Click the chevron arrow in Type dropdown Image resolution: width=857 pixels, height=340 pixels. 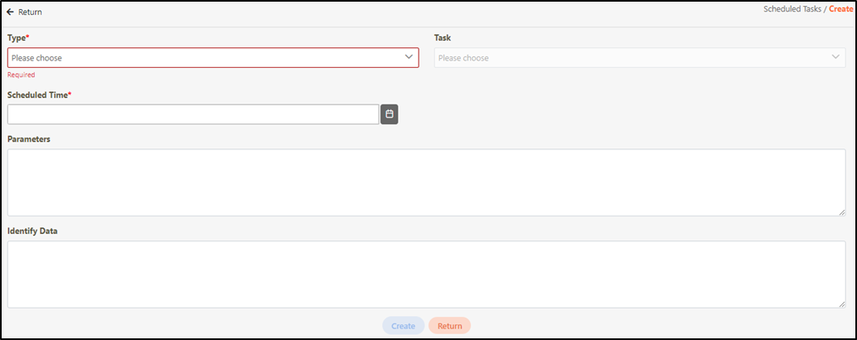(409, 57)
